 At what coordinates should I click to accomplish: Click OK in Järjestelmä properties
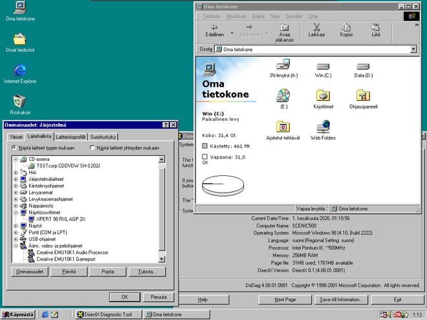coord(125,297)
